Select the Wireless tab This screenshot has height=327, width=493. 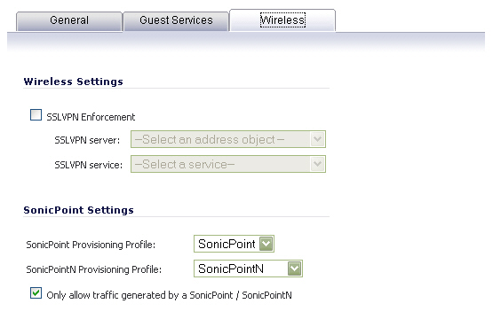[x=282, y=20]
